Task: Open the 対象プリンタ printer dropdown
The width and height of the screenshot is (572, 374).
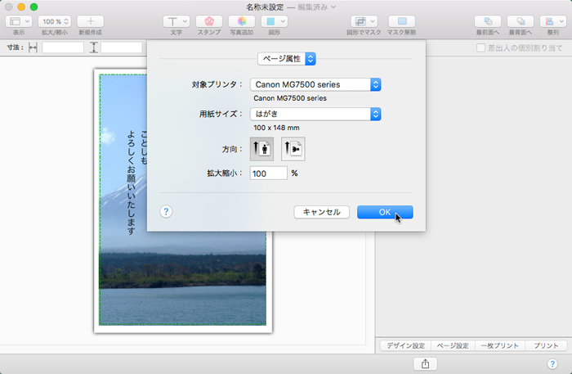Action: click(x=315, y=83)
